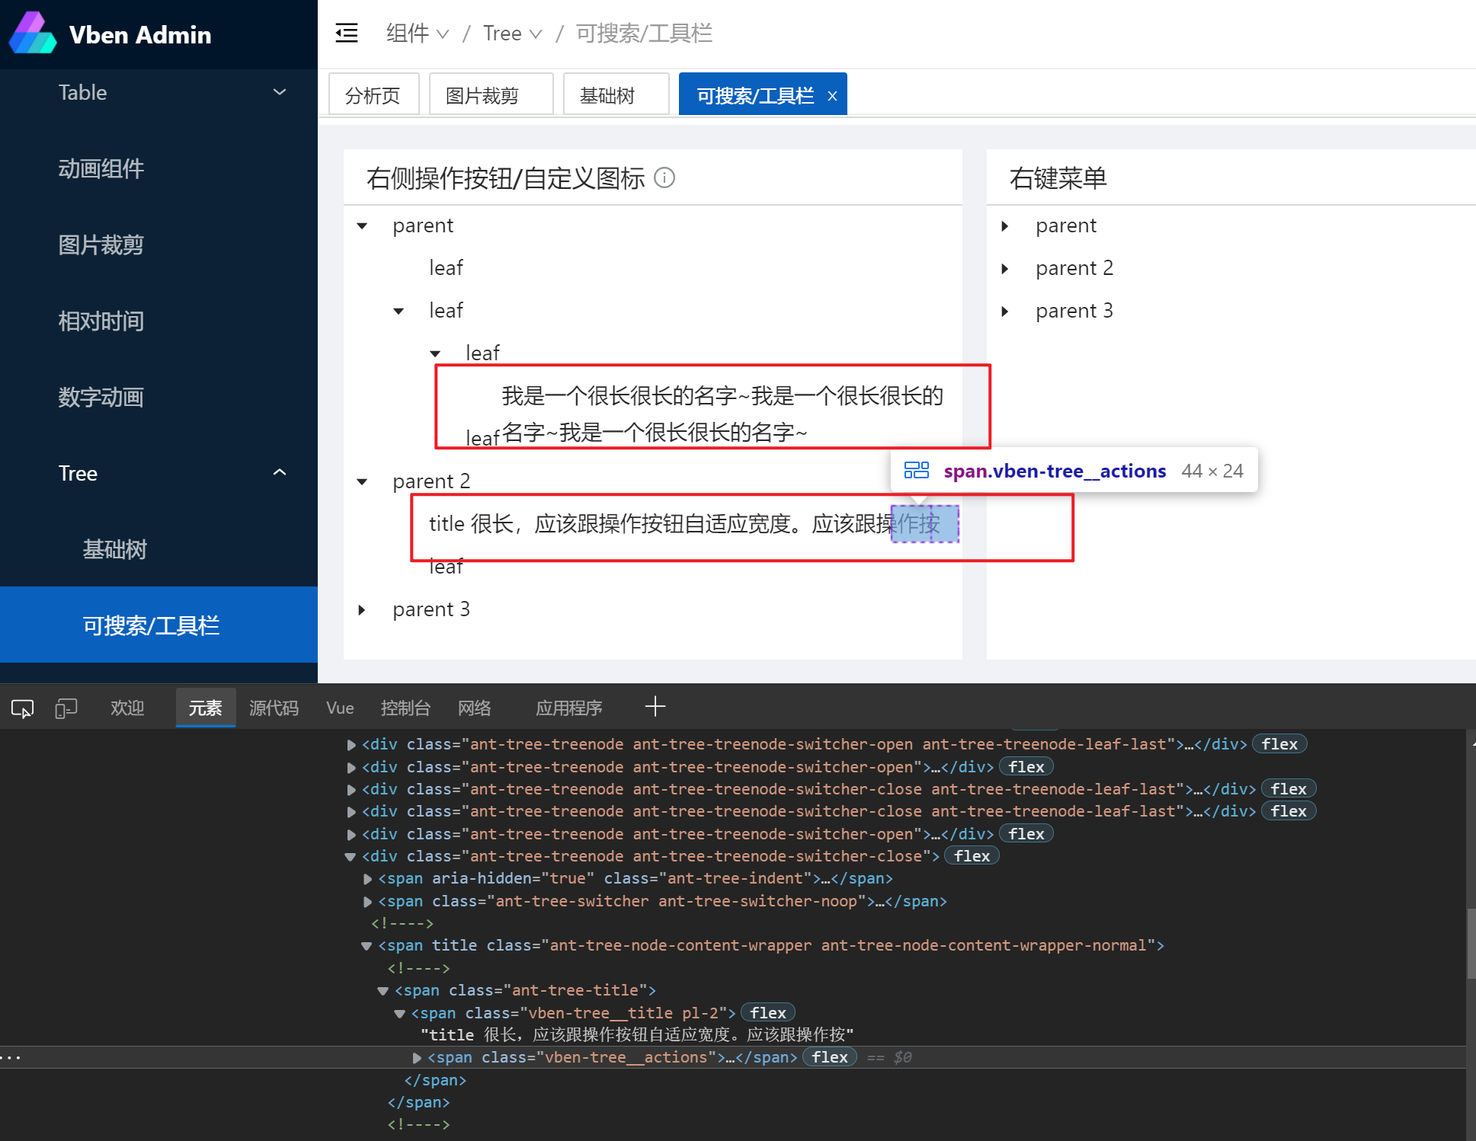1476x1141 pixels.
Task: Close the 可搜索/工具栏 tab with its x icon
Action: pyautogui.click(x=831, y=94)
